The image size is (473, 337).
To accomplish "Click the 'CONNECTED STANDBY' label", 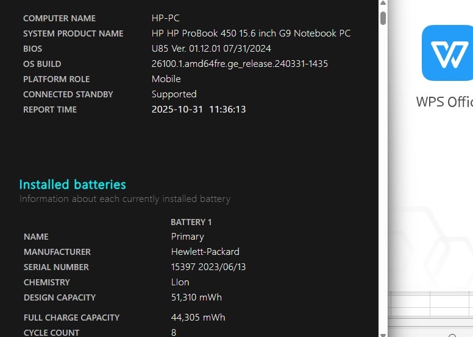I will point(68,94).
